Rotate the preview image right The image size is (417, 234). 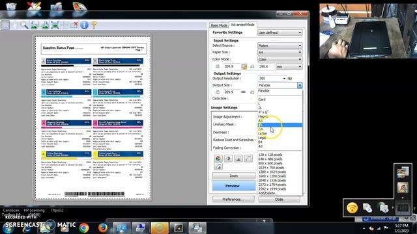(x=45, y=25)
